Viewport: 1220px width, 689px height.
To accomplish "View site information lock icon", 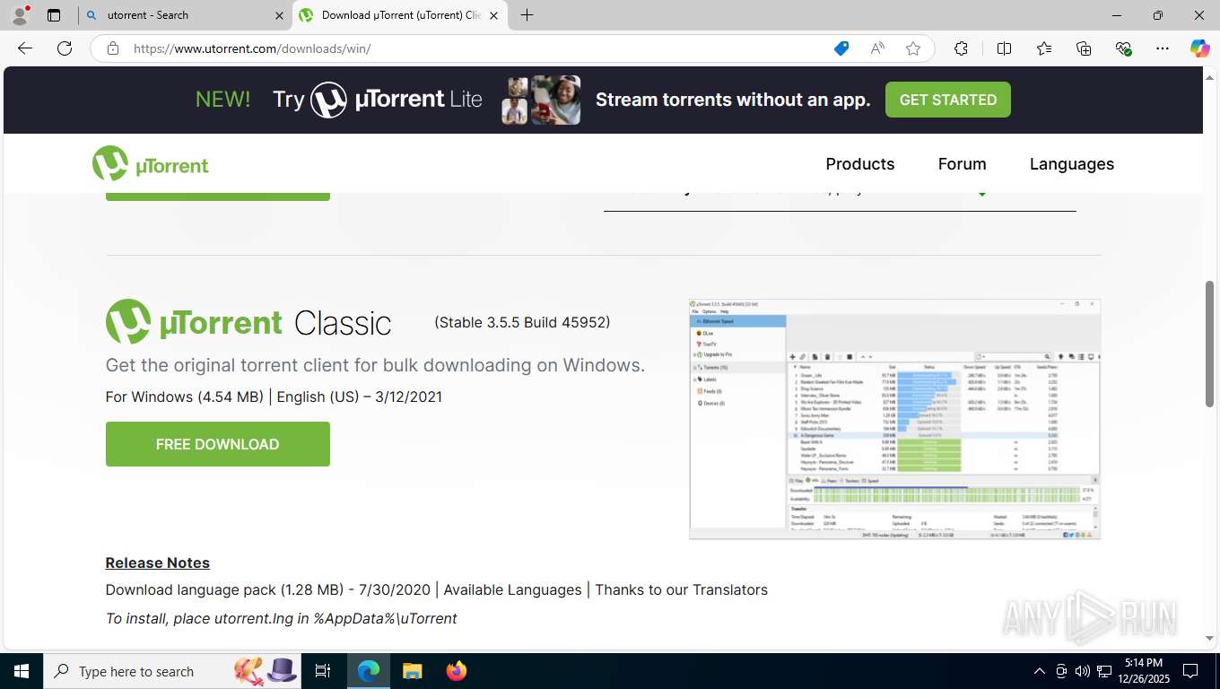I will point(113,48).
